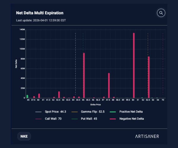Viewport: 178px width, 148px height.
Task: Toggle the Put Wall: 45 legend entry
Action: click(x=84, y=119)
